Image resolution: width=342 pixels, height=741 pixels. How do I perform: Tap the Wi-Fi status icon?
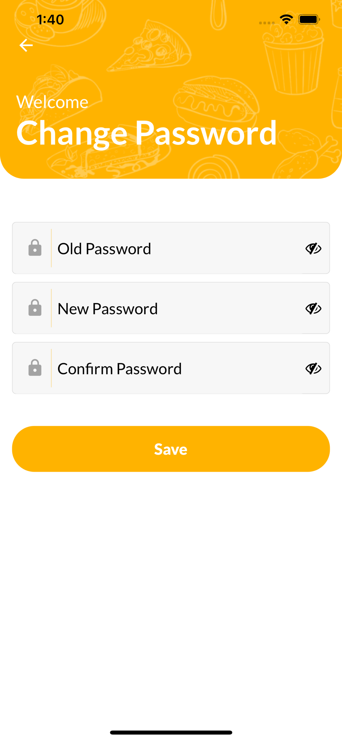(x=286, y=19)
